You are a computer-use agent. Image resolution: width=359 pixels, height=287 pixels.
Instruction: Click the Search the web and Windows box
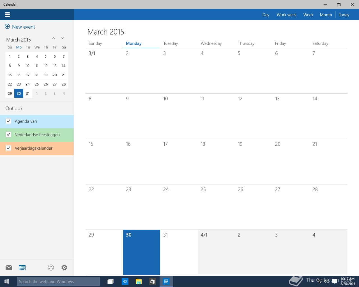point(58,281)
